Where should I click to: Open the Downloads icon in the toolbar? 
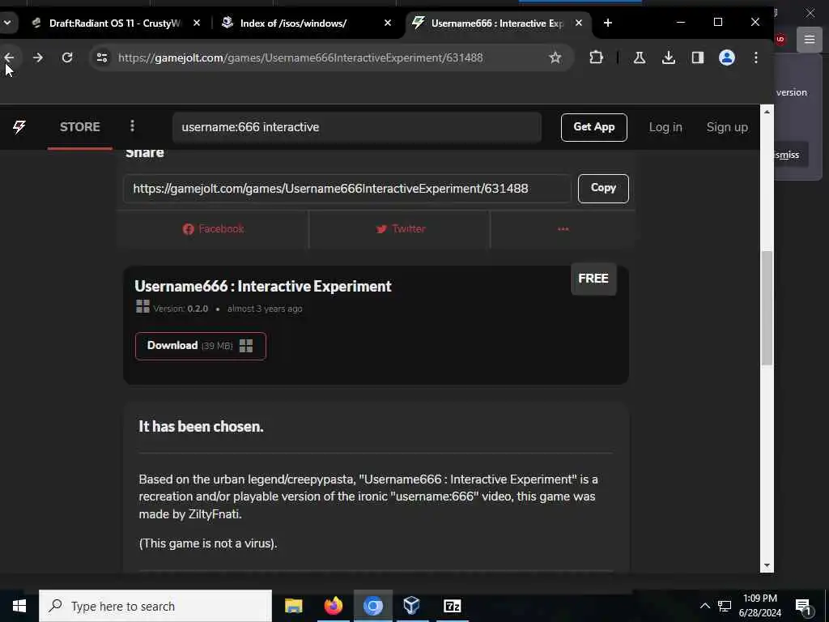click(x=668, y=58)
